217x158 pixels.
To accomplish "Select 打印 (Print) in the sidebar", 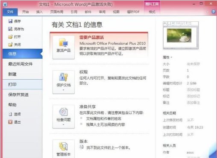I will click(23, 84).
